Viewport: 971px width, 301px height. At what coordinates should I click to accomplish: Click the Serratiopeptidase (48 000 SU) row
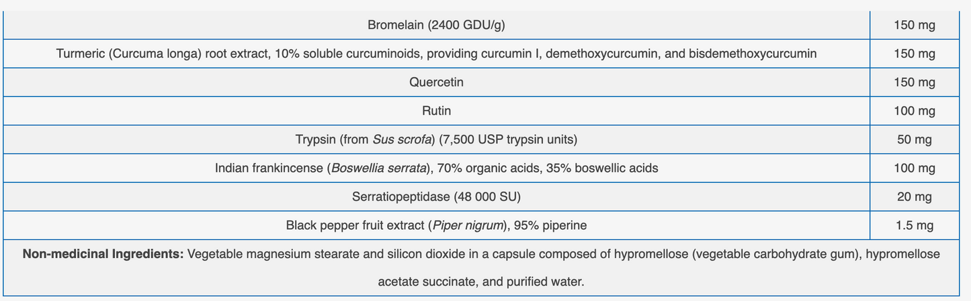tap(436, 197)
